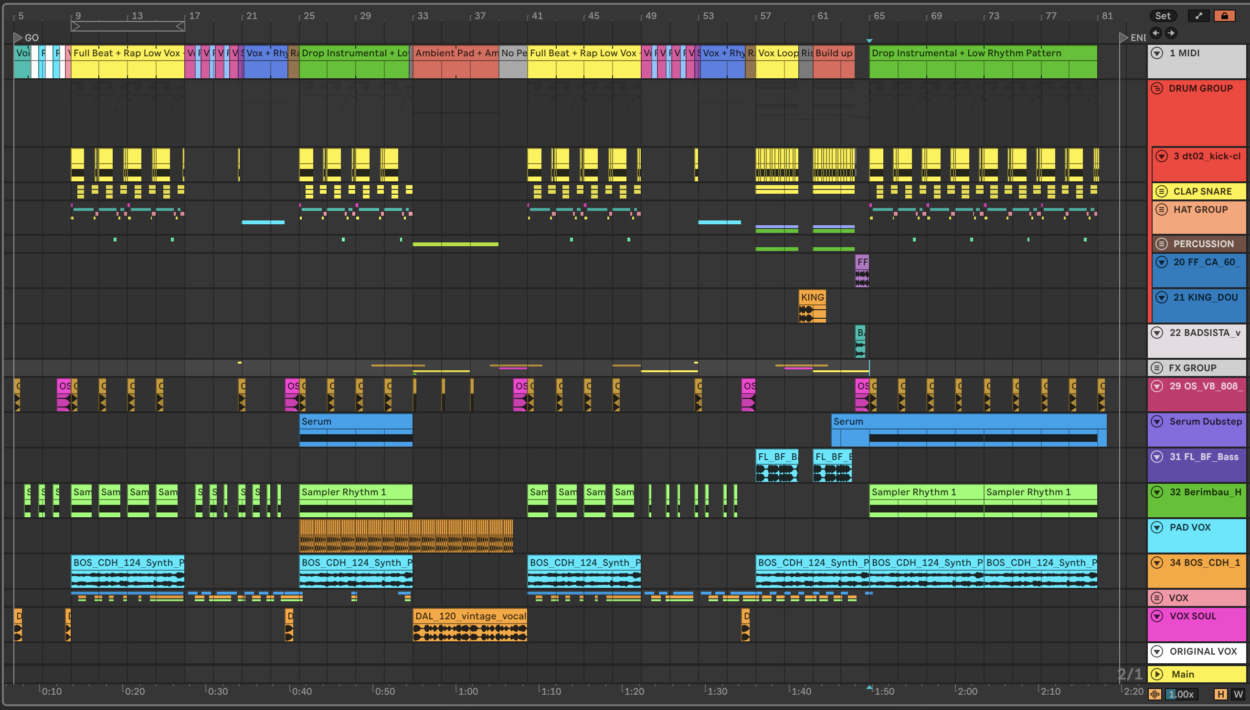Viewport: 1250px width, 710px height.
Task: Fold the DRUM GROUP track group
Action: [x=1157, y=88]
